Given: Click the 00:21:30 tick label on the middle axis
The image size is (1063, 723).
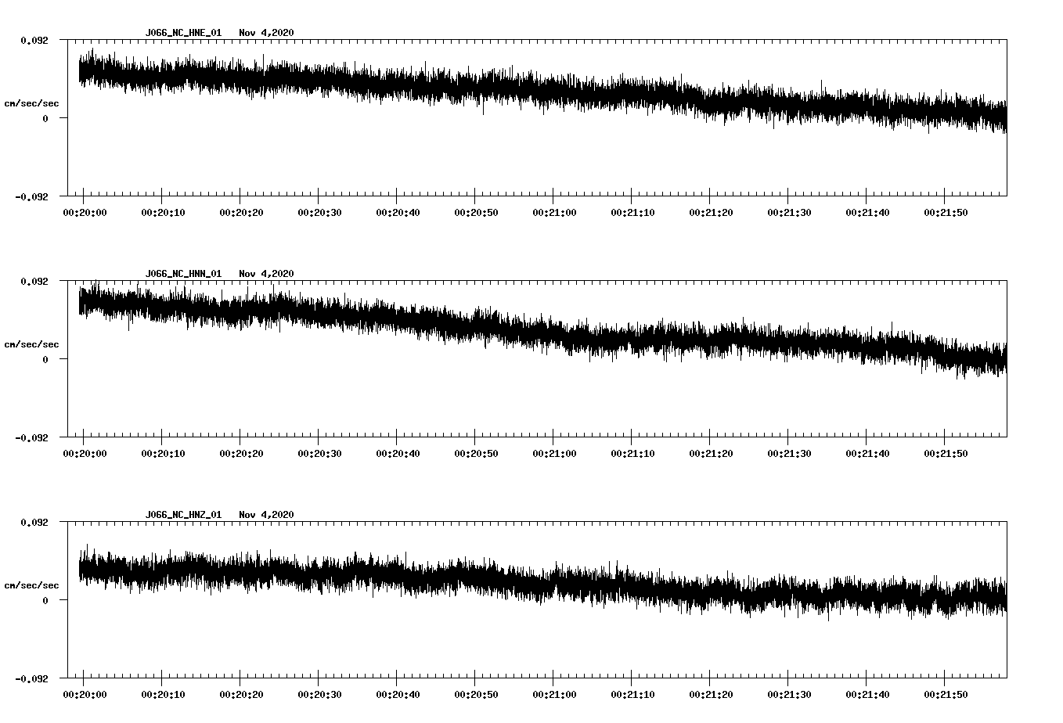Looking at the screenshot, I should 791,451.
